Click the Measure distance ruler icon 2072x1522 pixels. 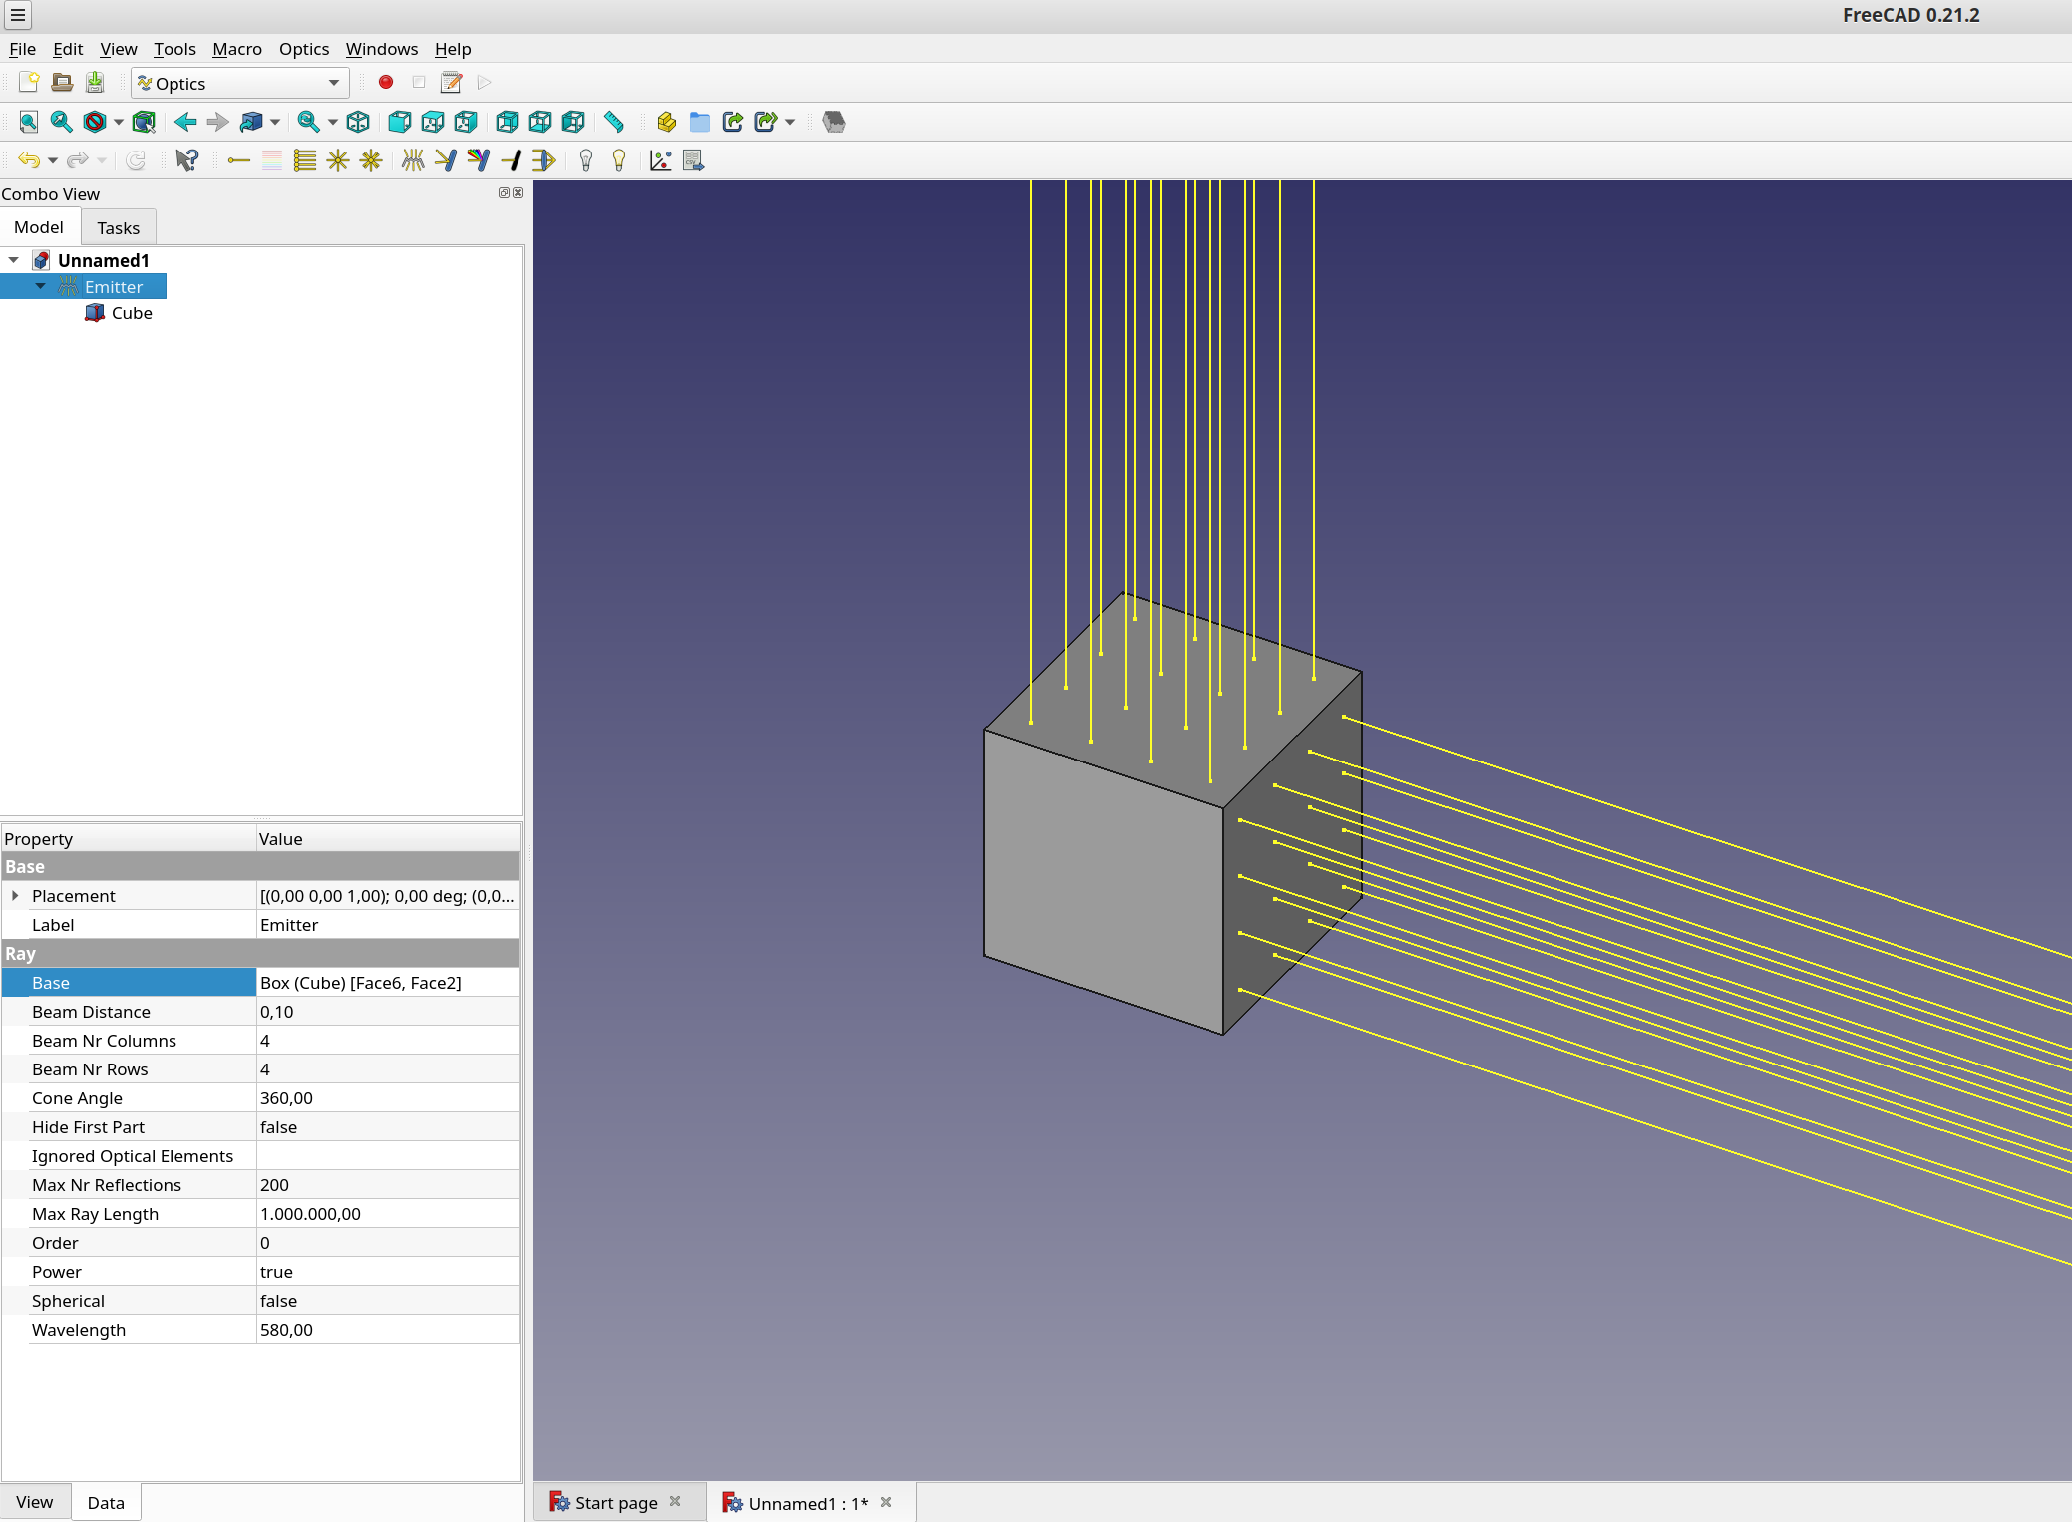point(614,122)
